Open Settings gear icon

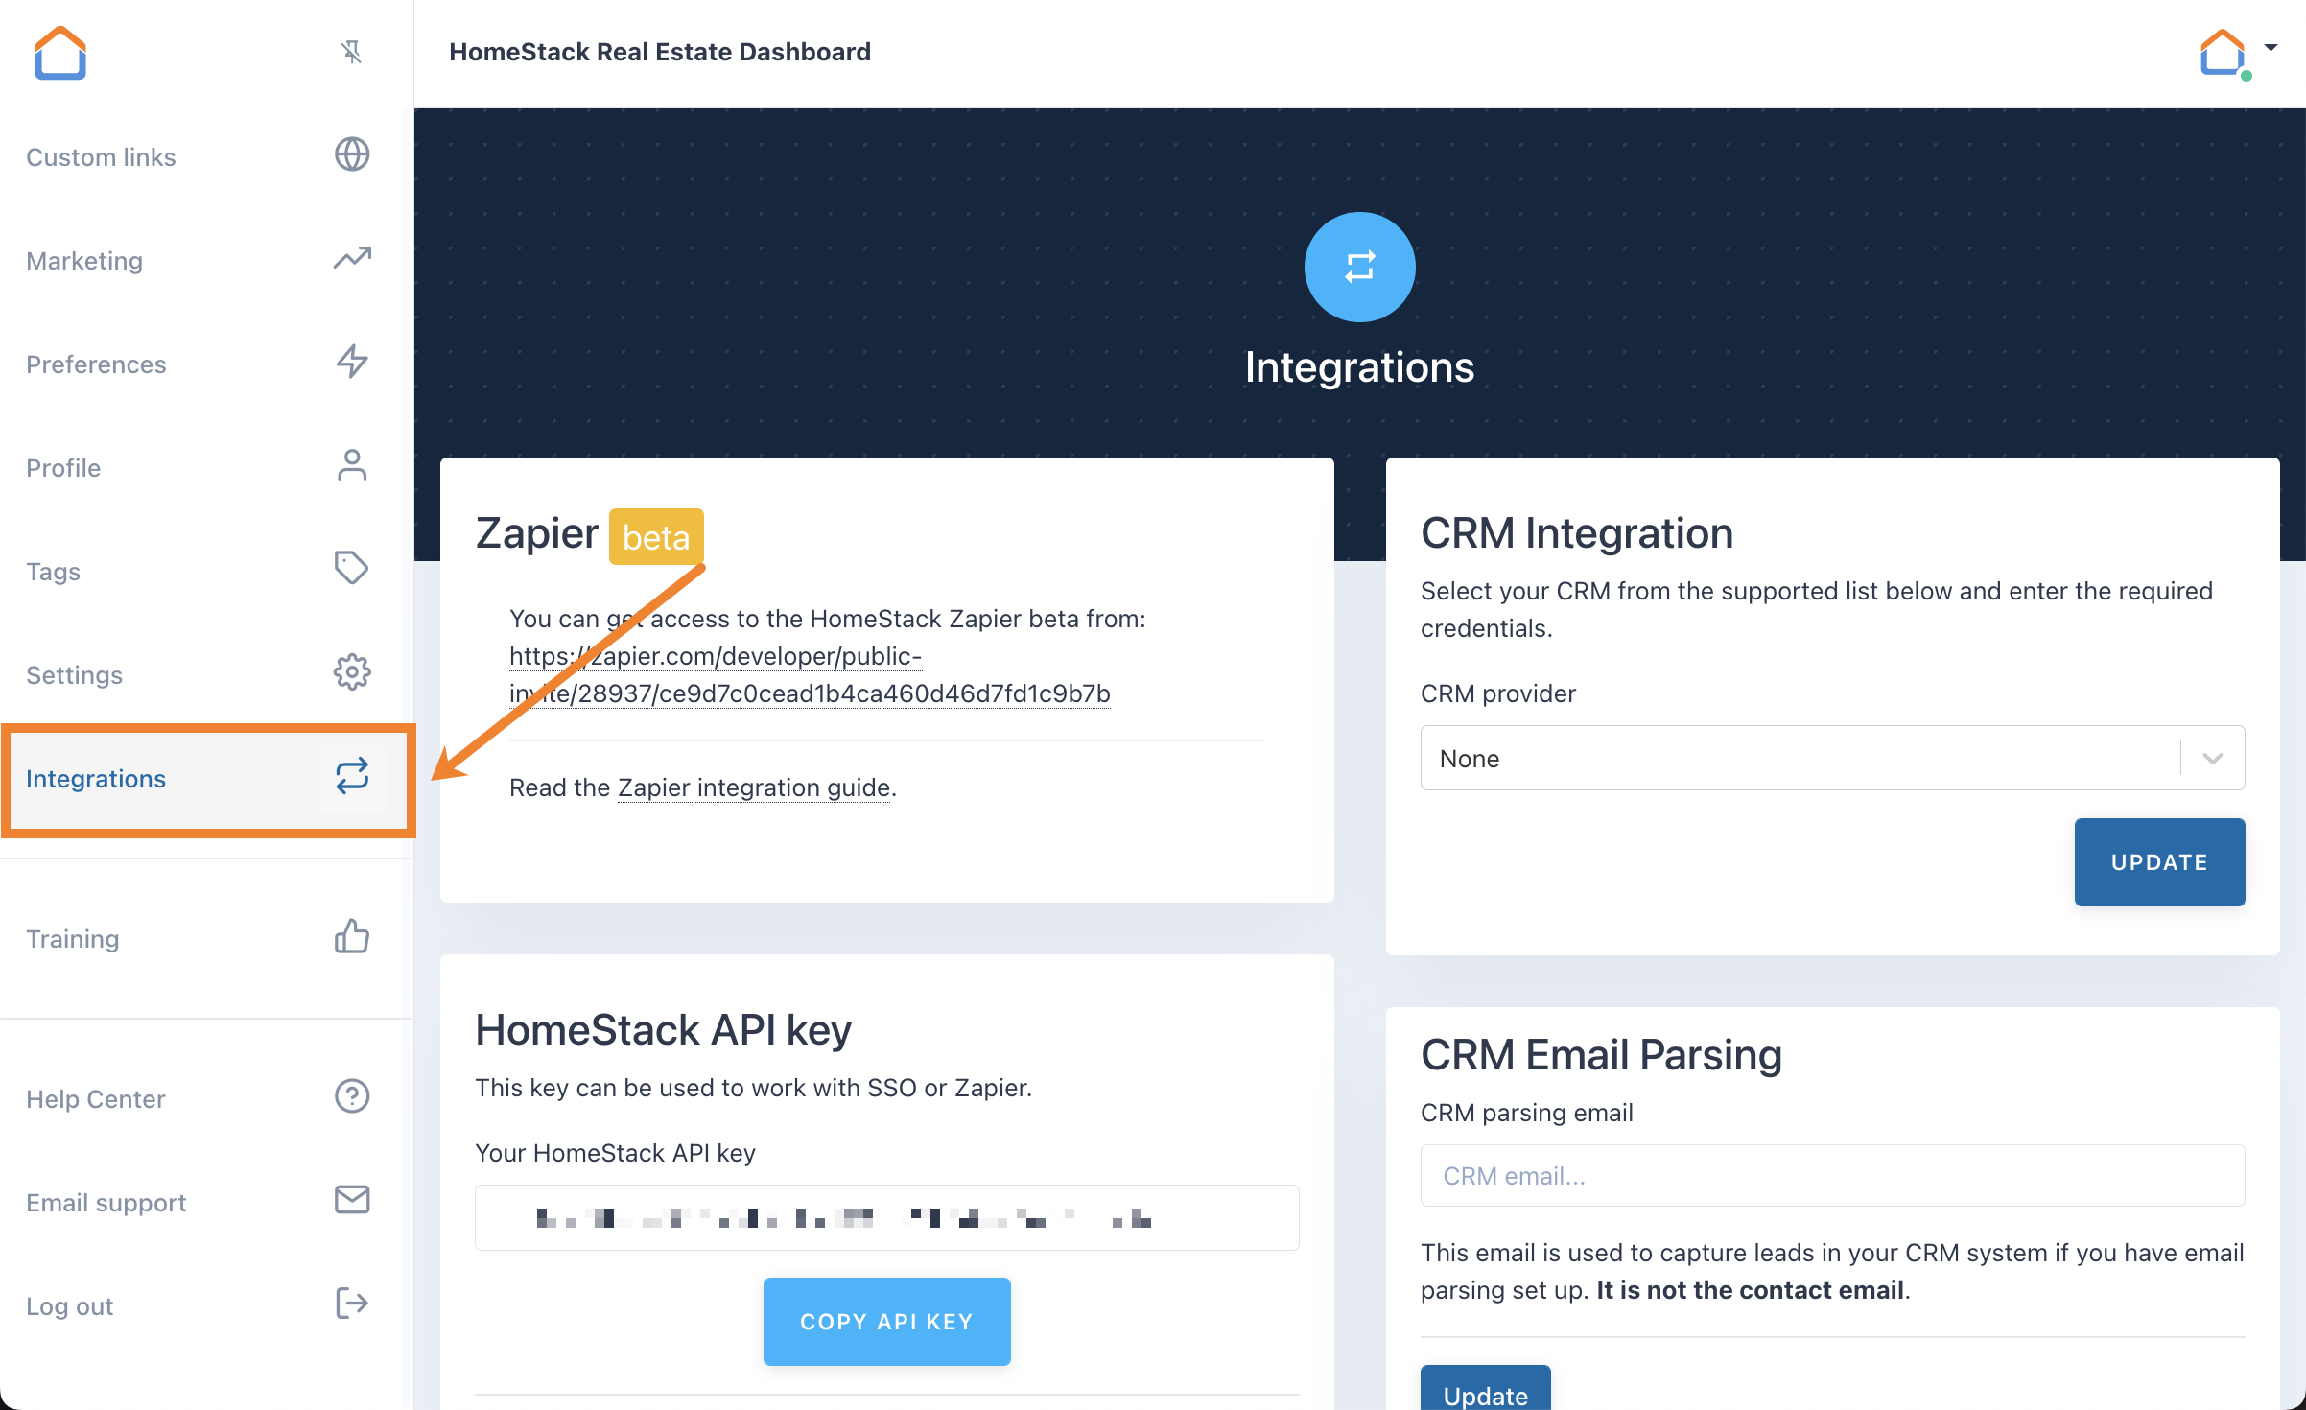pyautogui.click(x=351, y=672)
